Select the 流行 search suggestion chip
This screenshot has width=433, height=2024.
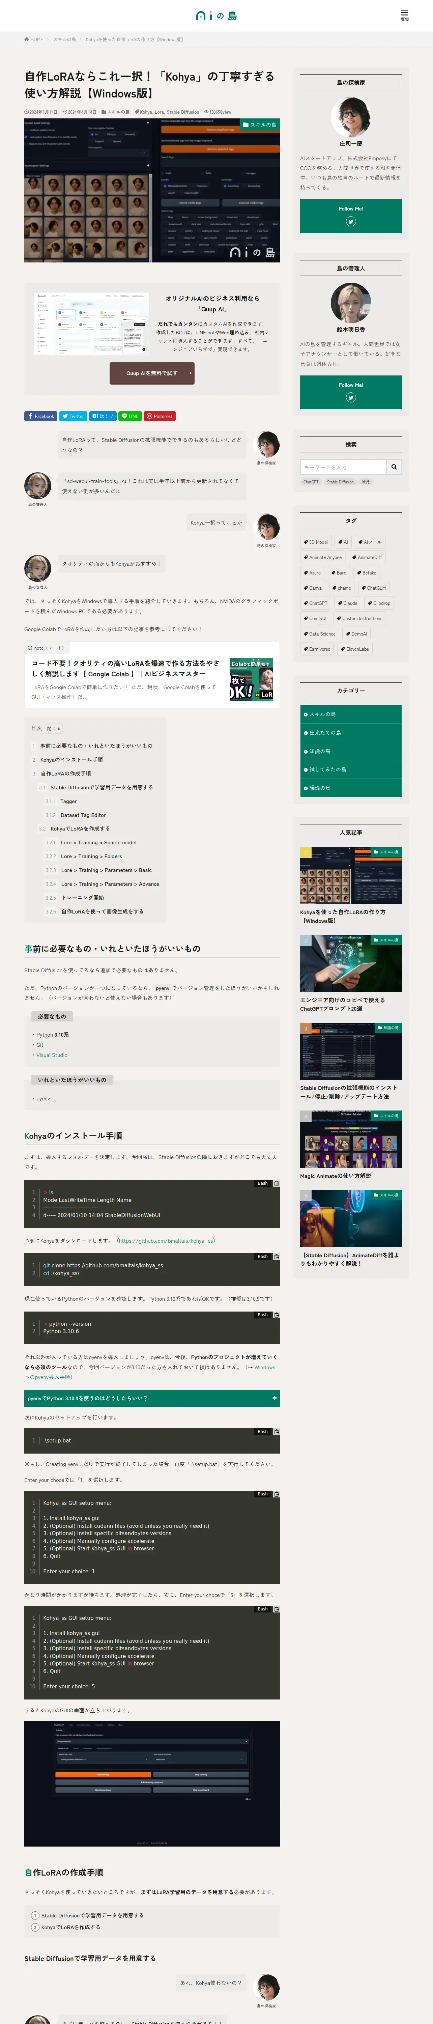[x=366, y=482]
